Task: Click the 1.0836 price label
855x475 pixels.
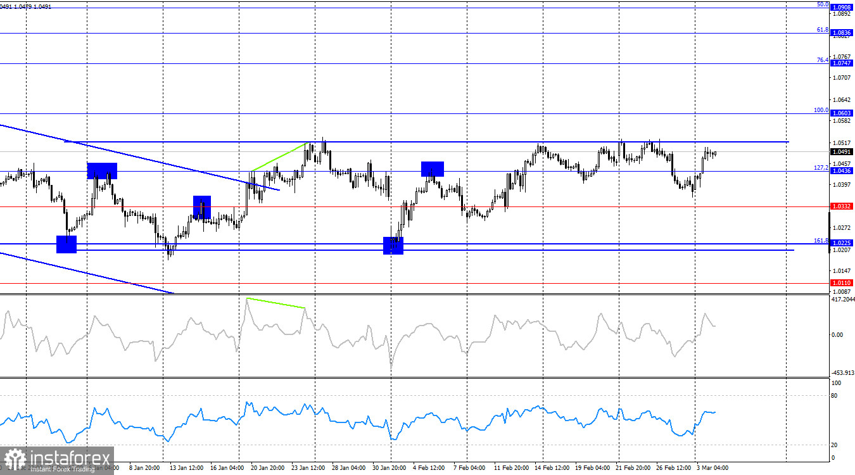Action: click(x=842, y=32)
